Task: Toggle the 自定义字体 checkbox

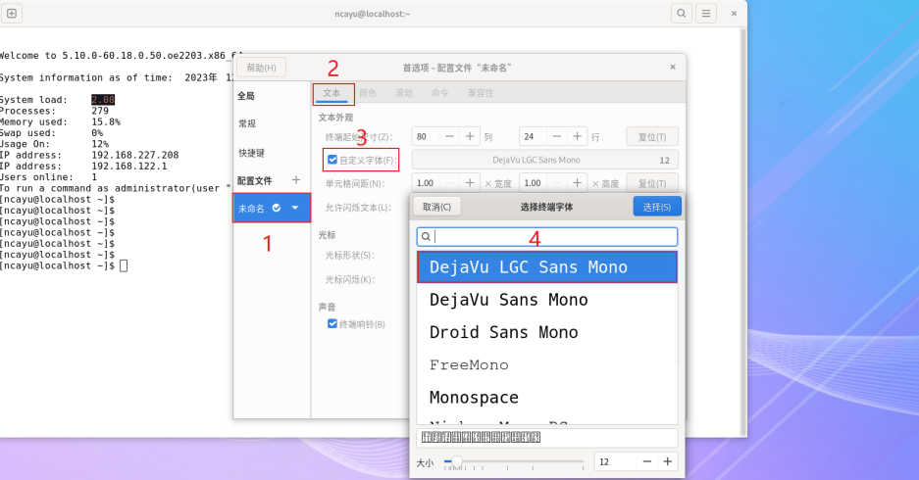Action: (332, 160)
